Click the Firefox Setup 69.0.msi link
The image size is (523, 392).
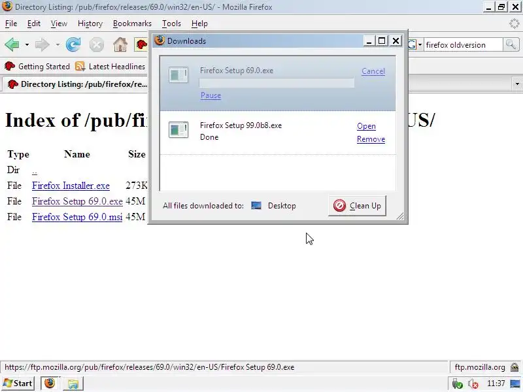pyautogui.click(x=77, y=217)
